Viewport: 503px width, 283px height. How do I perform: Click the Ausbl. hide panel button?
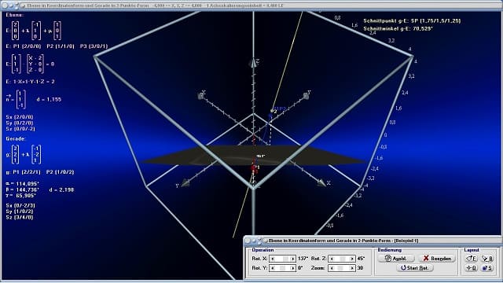click(x=396, y=259)
